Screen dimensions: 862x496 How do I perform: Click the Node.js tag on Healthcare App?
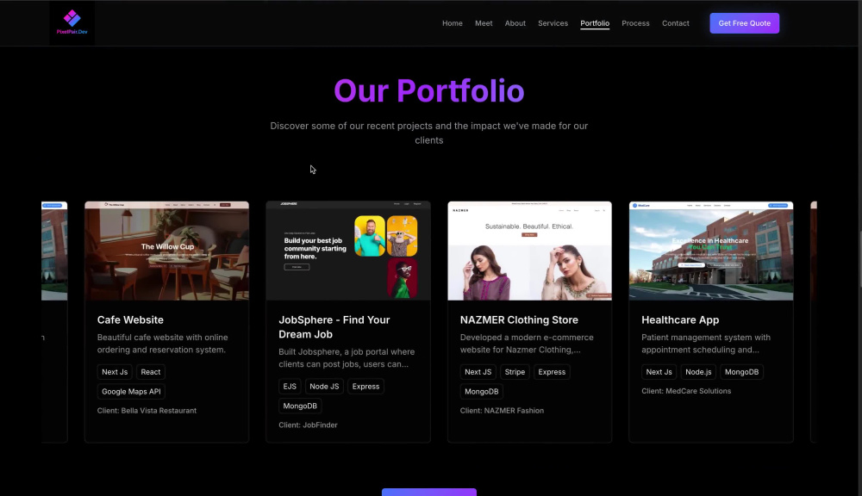click(x=698, y=372)
